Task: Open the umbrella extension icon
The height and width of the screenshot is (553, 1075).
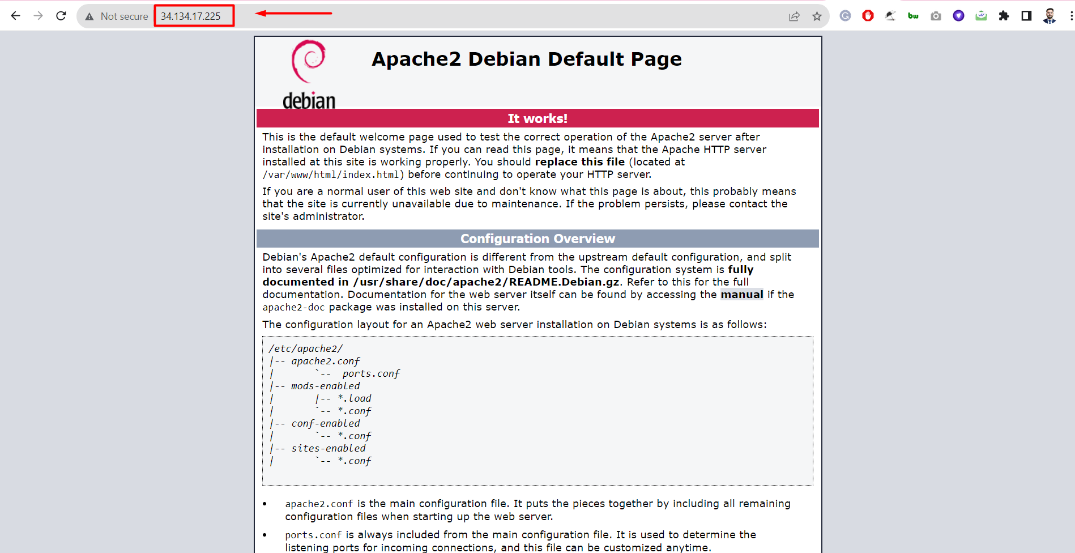Action: coord(890,16)
